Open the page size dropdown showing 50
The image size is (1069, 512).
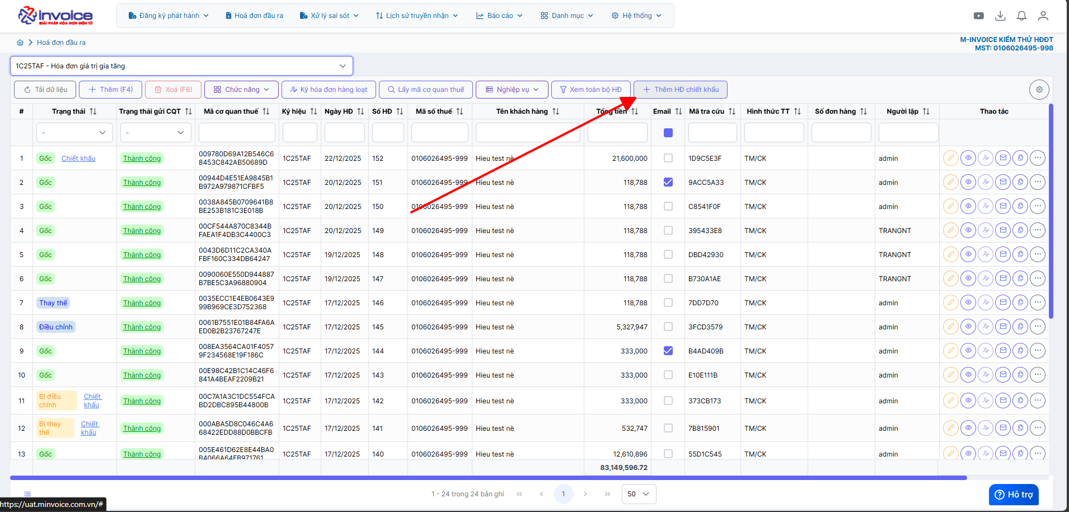[x=639, y=494]
